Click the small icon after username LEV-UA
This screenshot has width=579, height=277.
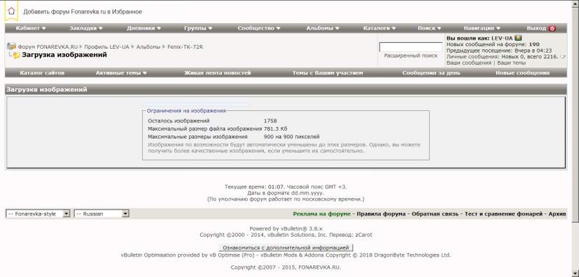tap(518, 38)
